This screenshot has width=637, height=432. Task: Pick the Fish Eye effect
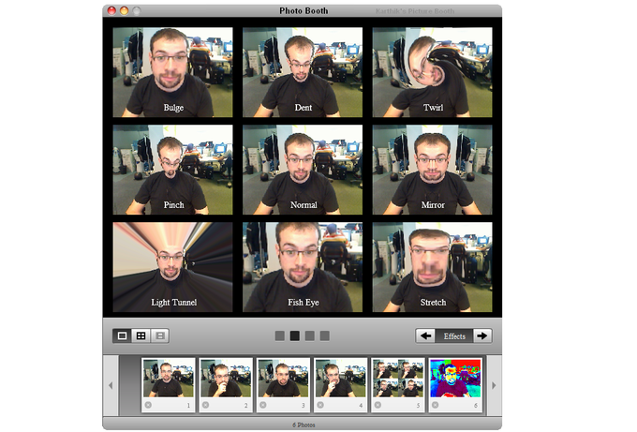pos(303,267)
